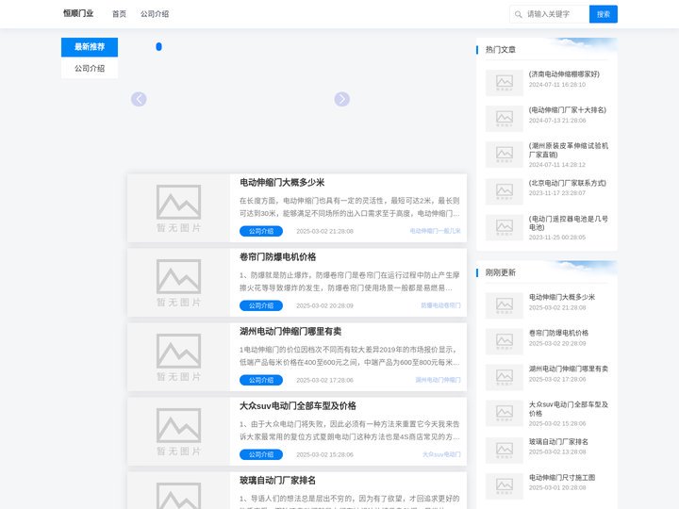Screen dimensions: 679x509
Task: Click summary text starting 1、防爆就是防止爆炸
Action: click(x=350, y=281)
